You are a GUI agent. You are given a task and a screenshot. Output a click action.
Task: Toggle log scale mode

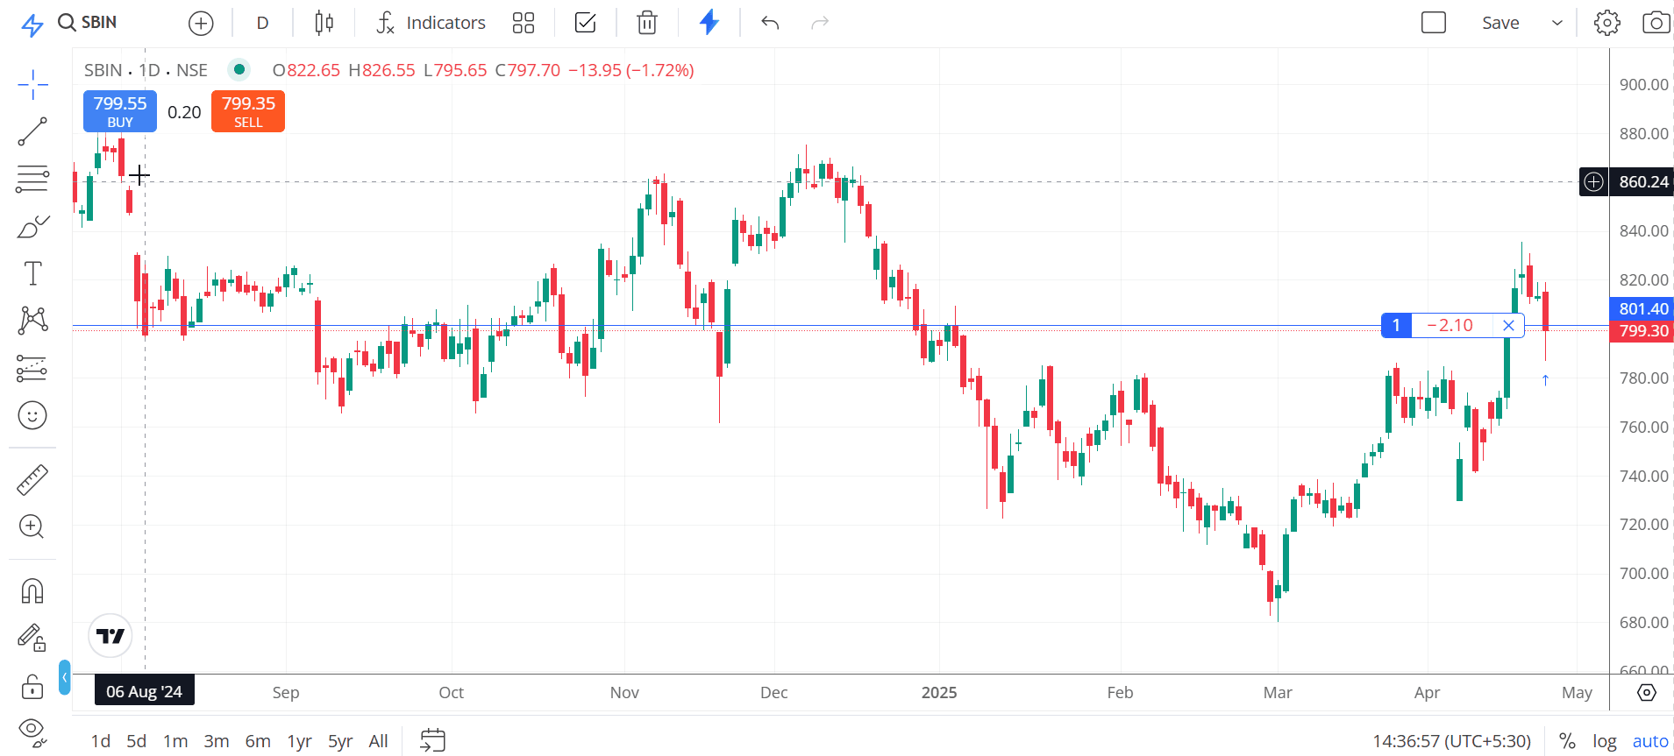1605,741
